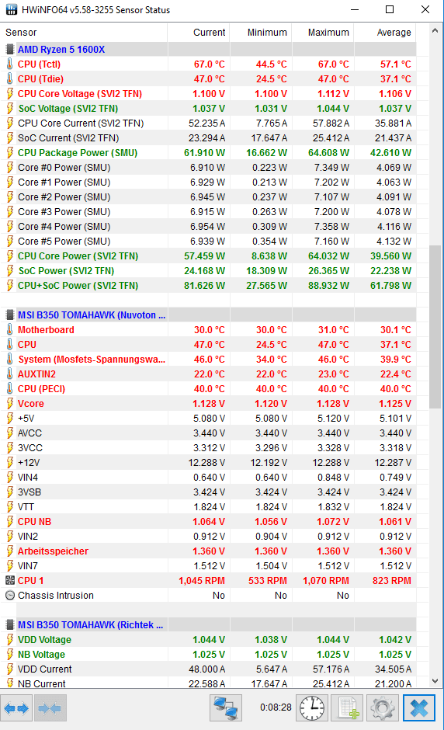The width and height of the screenshot is (444, 730).
Task: Click the CPU 1 fan icon
Action: (x=10, y=581)
